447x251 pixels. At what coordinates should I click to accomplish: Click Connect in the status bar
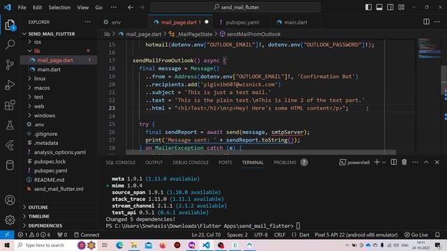(87, 235)
